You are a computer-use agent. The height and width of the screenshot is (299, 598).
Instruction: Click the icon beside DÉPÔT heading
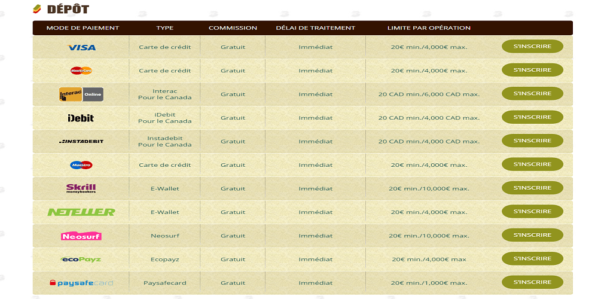(x=37, y=8)
